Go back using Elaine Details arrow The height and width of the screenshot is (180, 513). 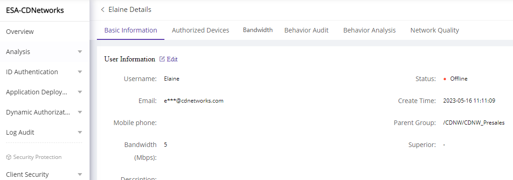[103, 10]
